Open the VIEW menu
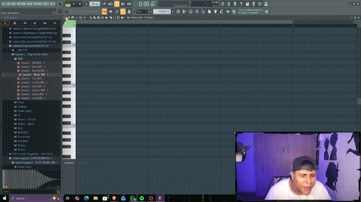The height and width of the screenshot is (202, 361). click(x=30, y=4)
